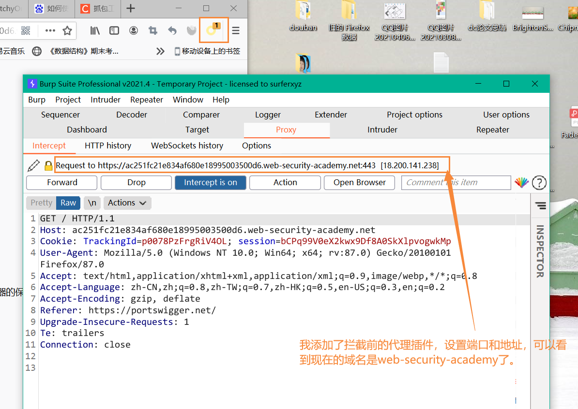Image resolution: width=578 pixels, height=409 pixels.
Task: Click the Action button
Action: point(285,183)
